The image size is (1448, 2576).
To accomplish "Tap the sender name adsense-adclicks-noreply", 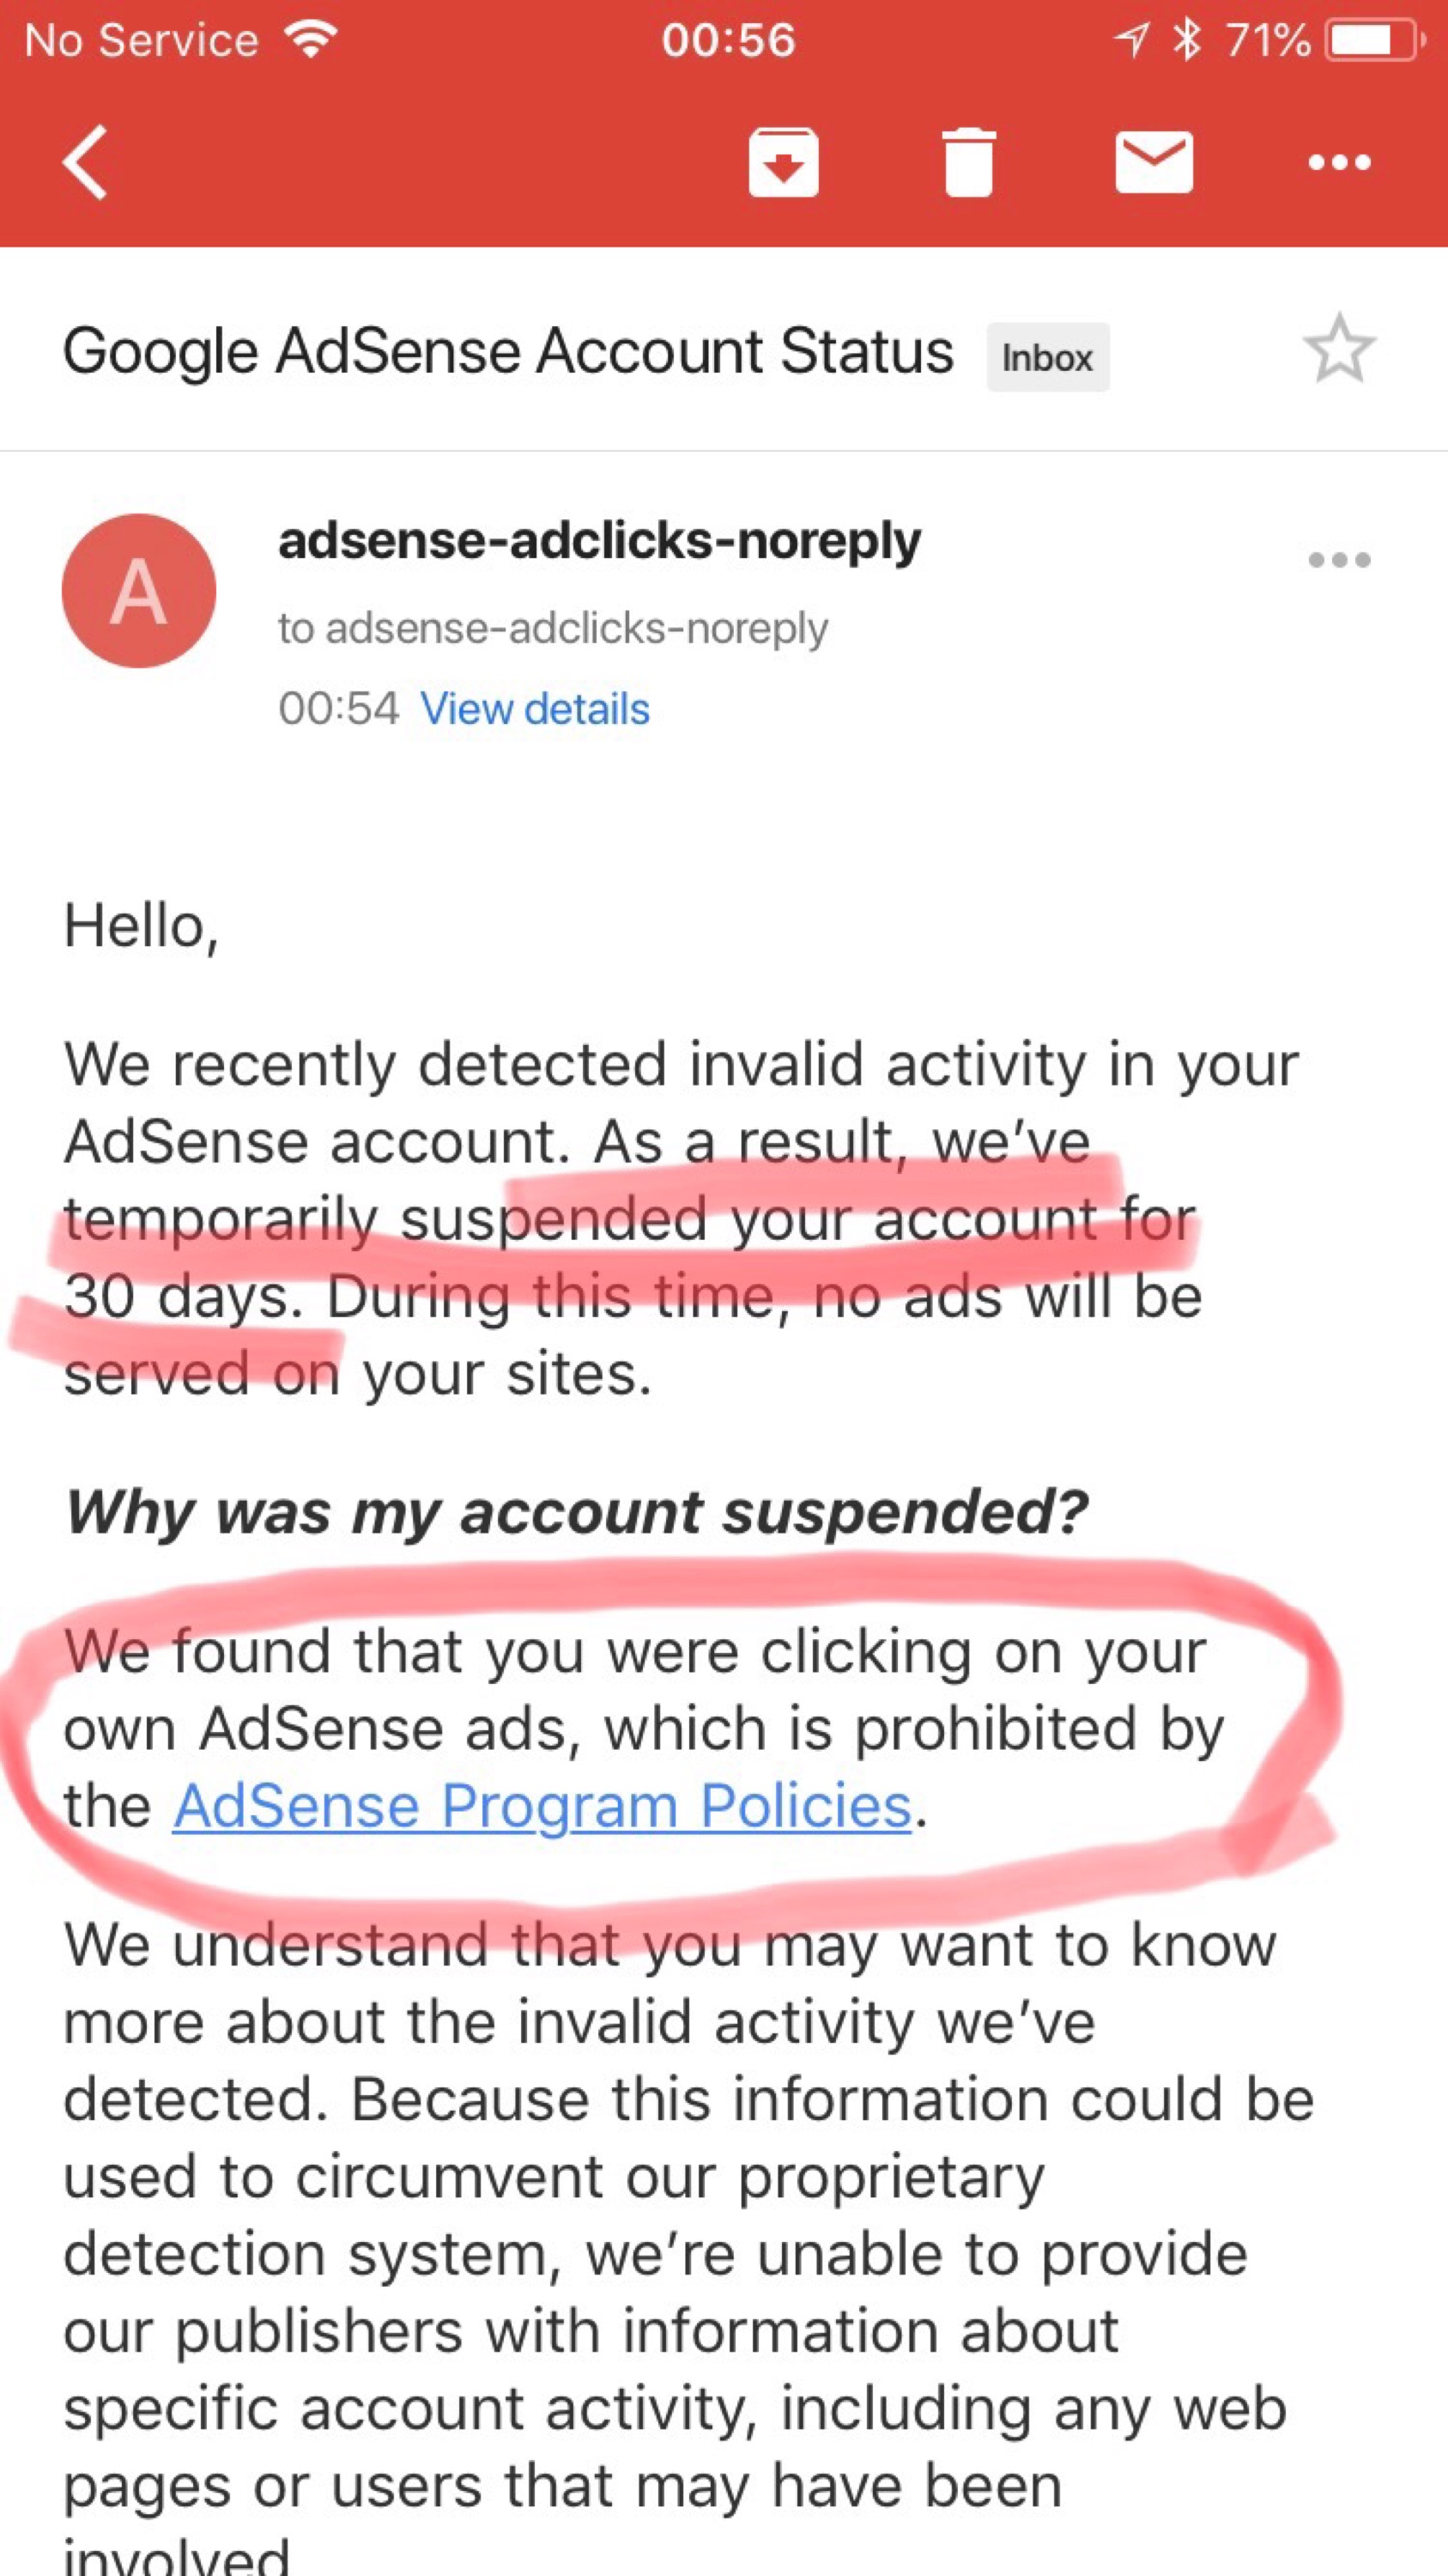I will tap(600, 542).
